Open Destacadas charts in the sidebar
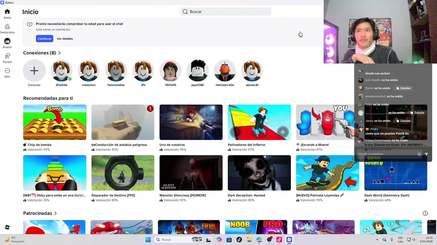The width and height of the screenshot is (437, 245). (7, 27)
